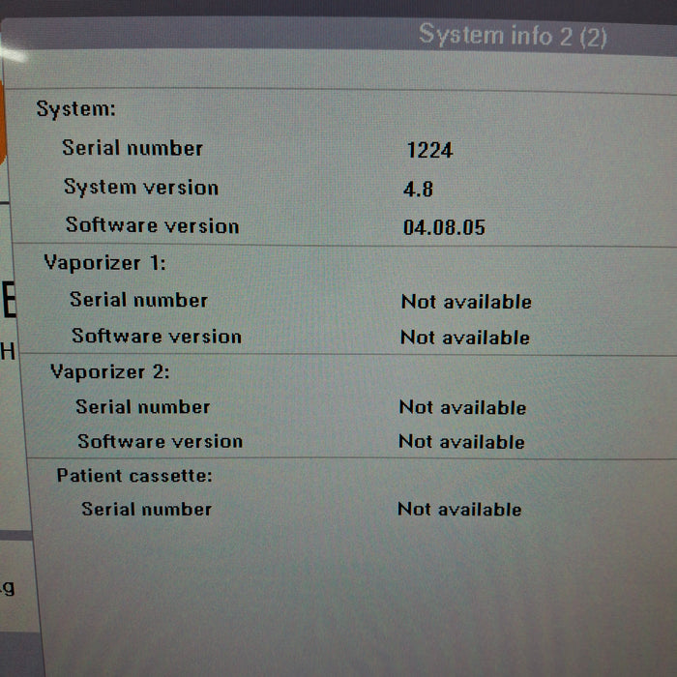
Task: Click the Vaporizer 1 section heading
Action: [x=104, y=263]
